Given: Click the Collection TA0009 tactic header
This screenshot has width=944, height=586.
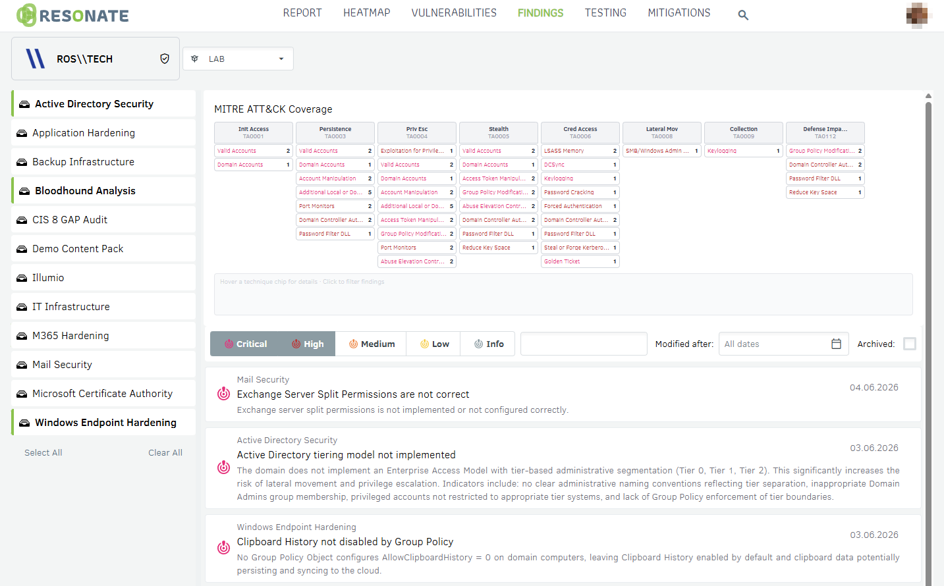Looking at the screenshot, I should click(744, 132).
